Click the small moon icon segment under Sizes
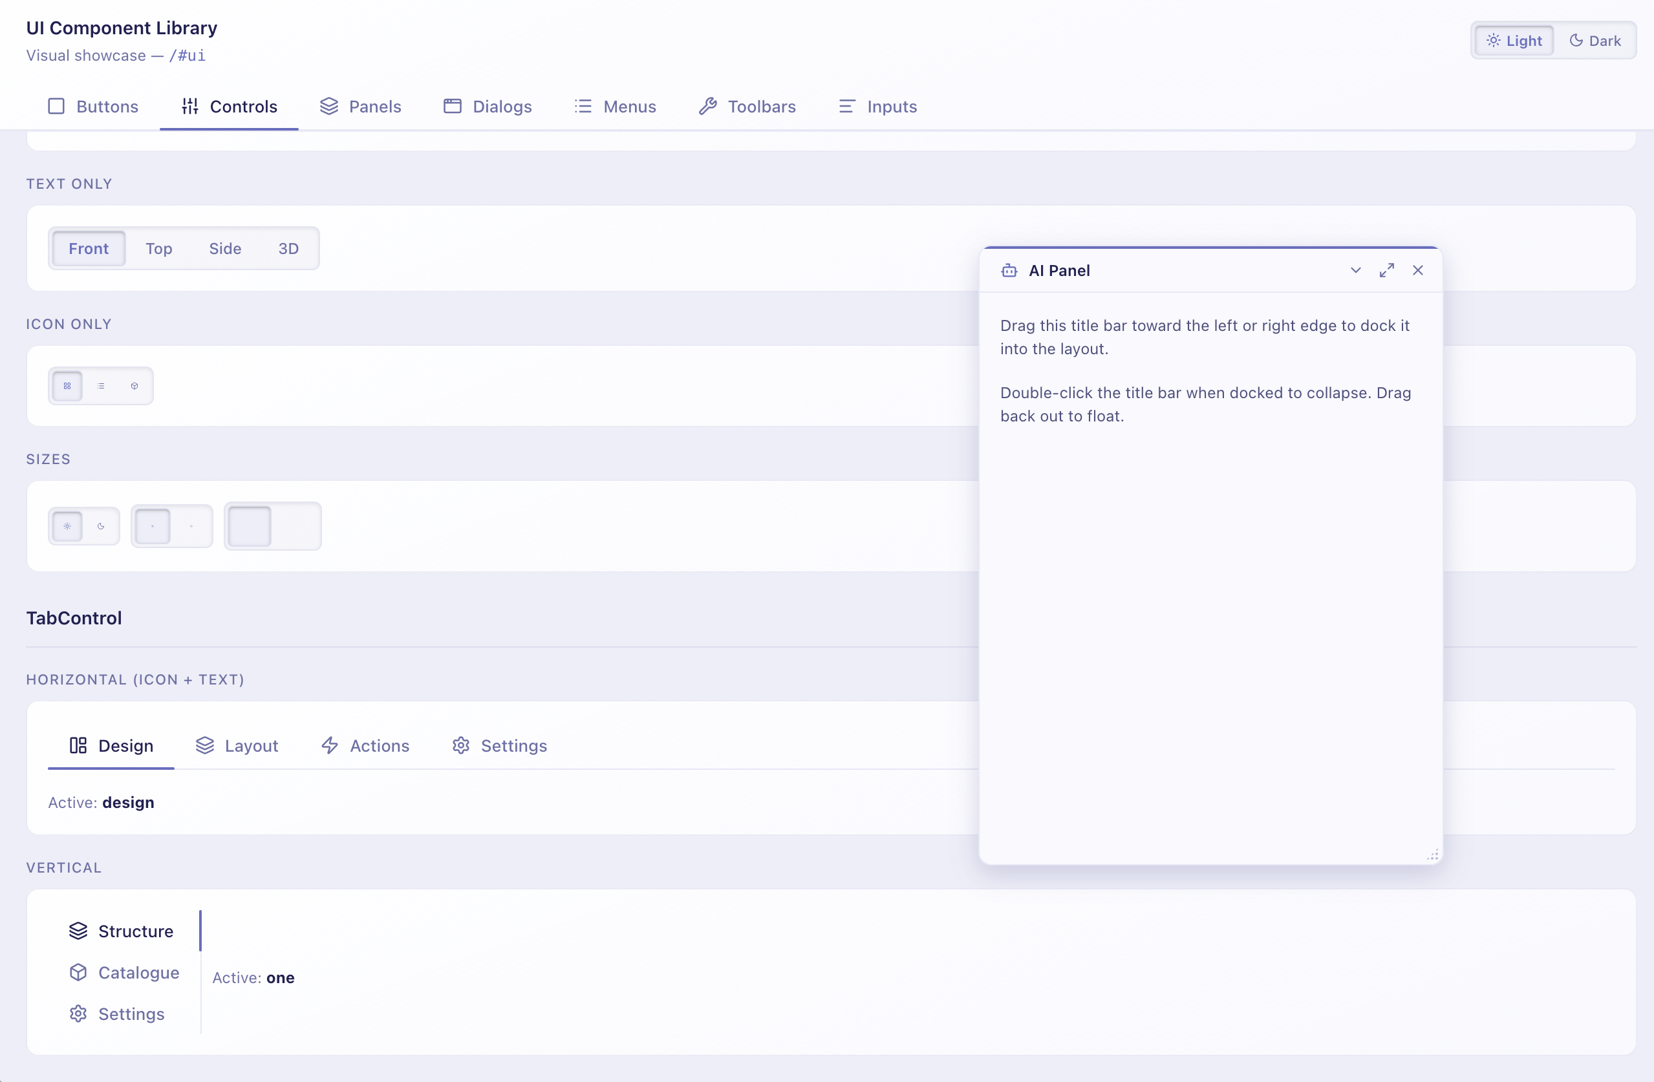 pos(101,526)
